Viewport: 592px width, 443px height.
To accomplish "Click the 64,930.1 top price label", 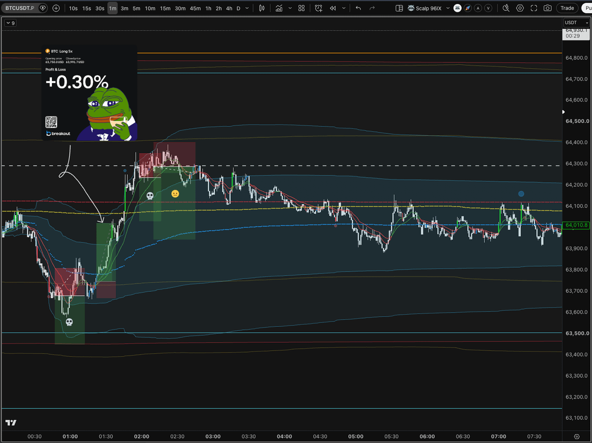I will coord(576,31).
